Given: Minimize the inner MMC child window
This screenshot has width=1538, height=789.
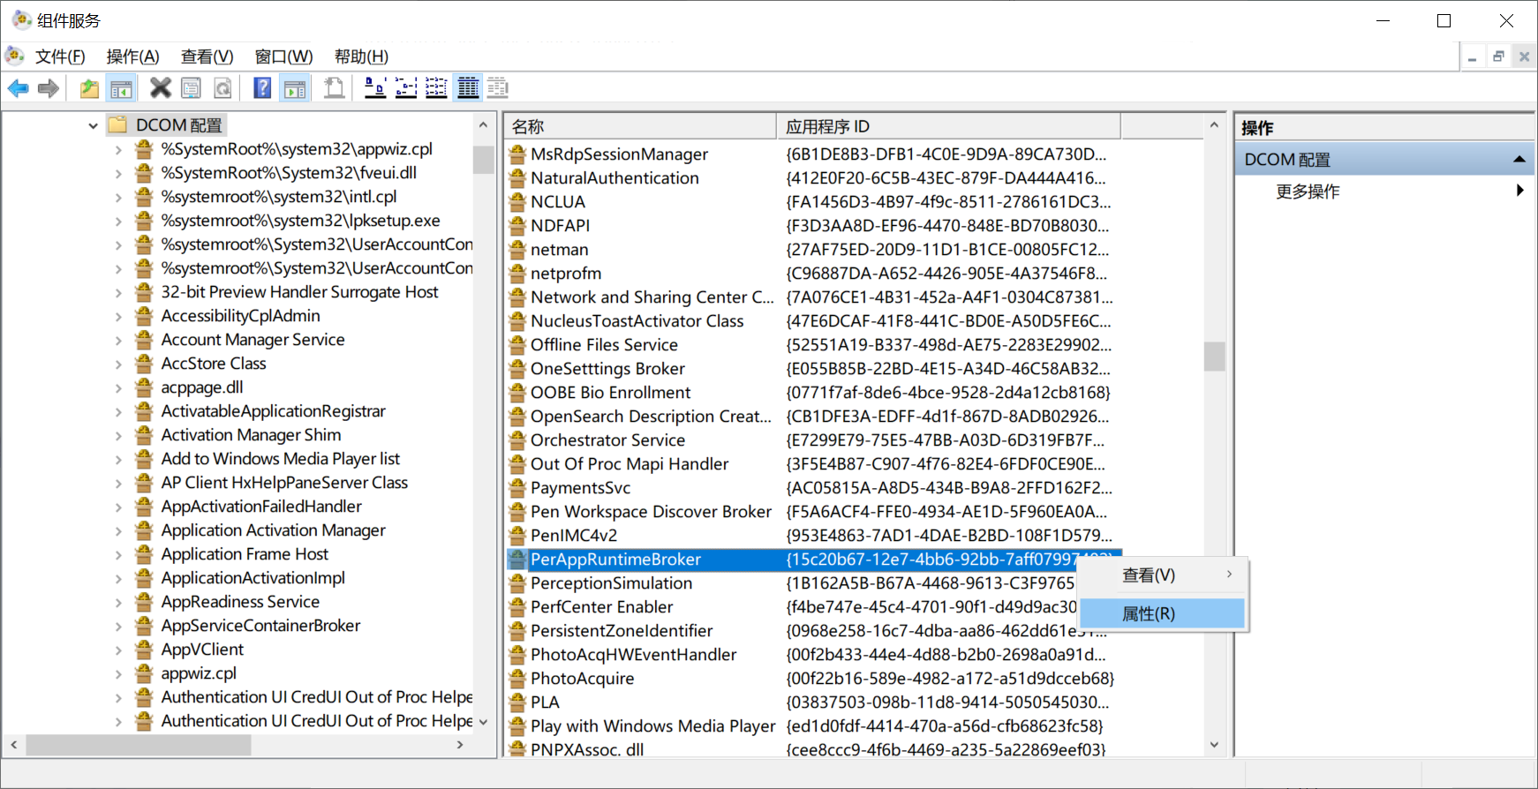Looking at the screenshot, I should (1472, 56).
